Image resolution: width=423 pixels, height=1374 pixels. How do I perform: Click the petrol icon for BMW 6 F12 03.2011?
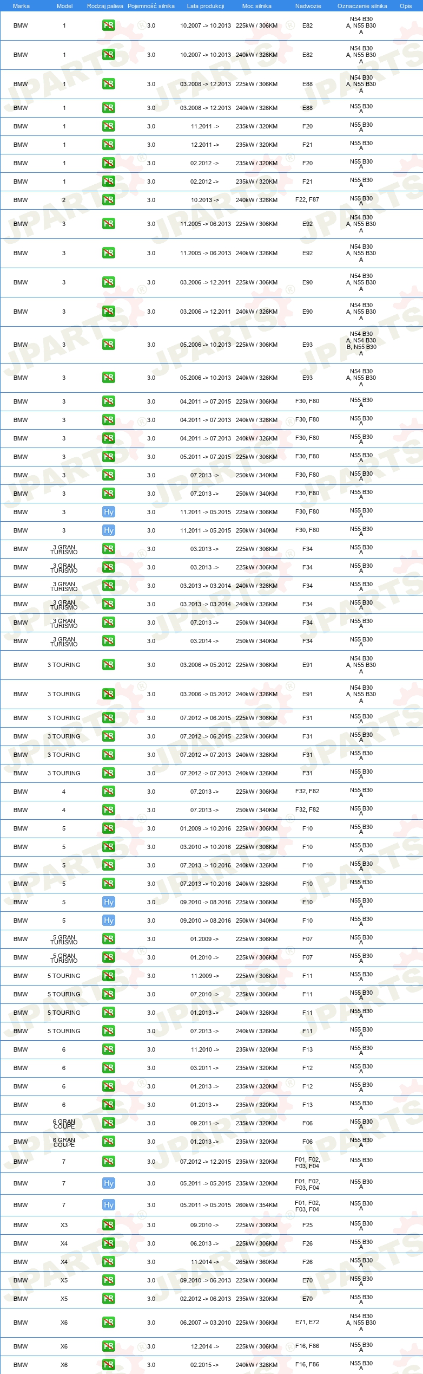108,1068
